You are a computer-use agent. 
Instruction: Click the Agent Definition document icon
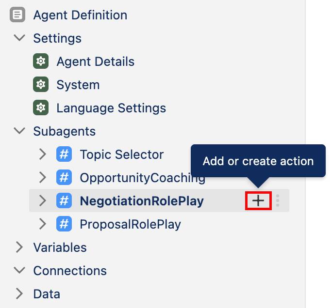pyautogui.click(x=17, y=15)
